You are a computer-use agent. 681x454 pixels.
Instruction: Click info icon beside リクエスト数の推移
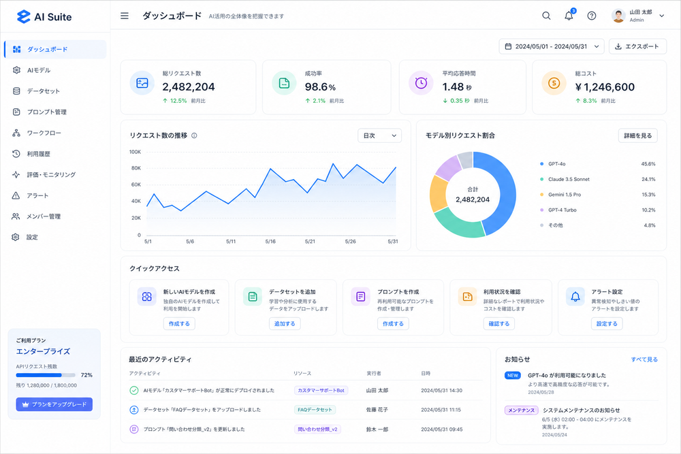point(194,135)
